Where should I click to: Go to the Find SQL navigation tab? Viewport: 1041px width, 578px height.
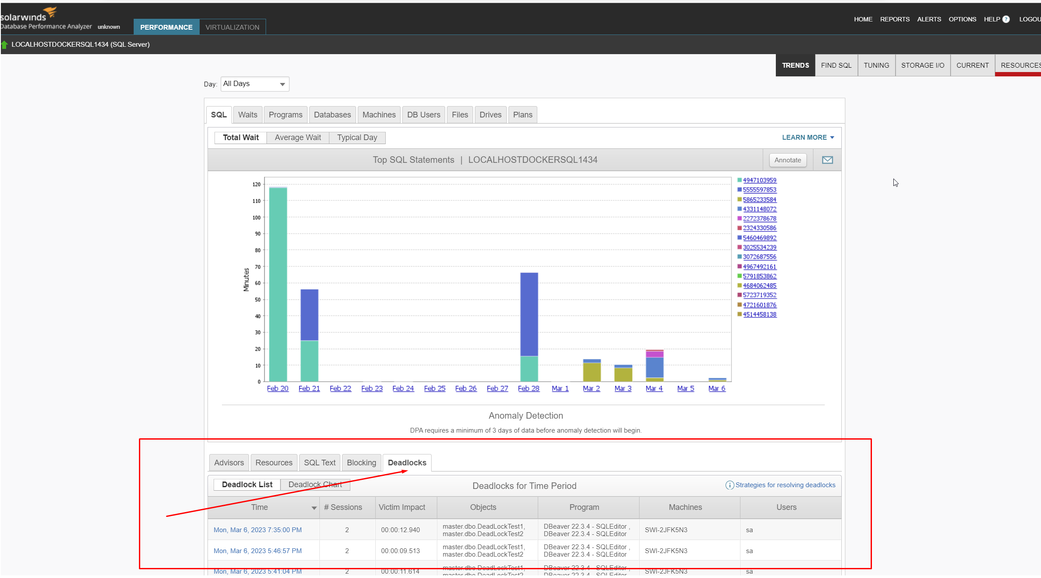pyautogui.click(x=836, y=65)
